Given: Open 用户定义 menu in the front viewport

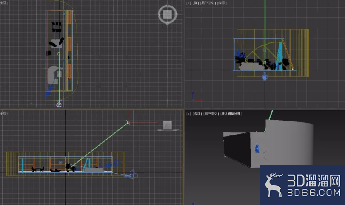Looking at the screenshot, I should [x=208, y=3].
